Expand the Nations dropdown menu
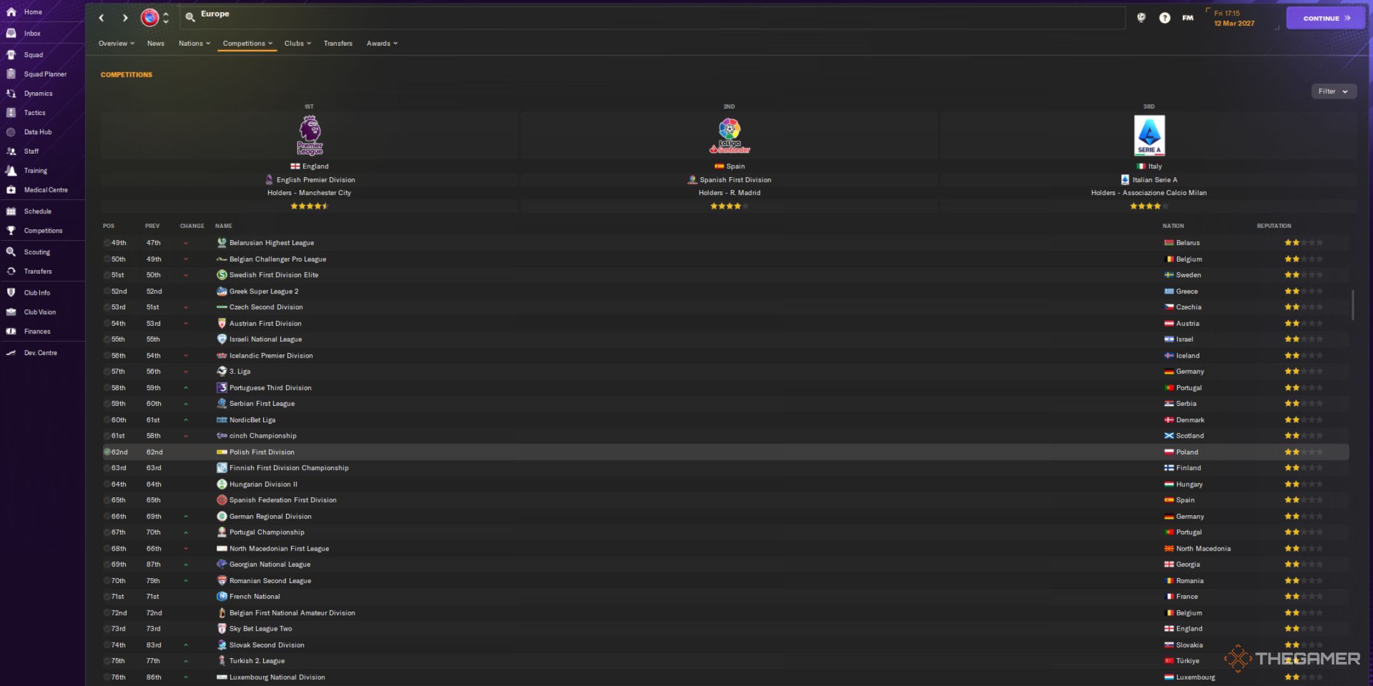Viewport: 1373px width, 686px height. [x=193, y=43]
